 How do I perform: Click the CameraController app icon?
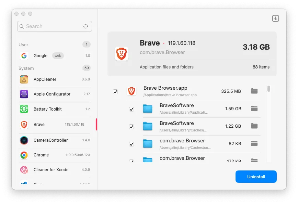(24, 140)
